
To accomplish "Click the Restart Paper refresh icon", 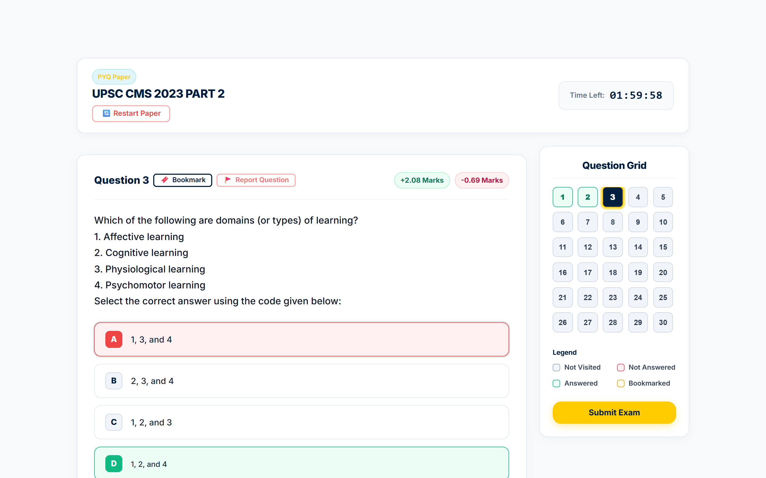I will [106, 113].
